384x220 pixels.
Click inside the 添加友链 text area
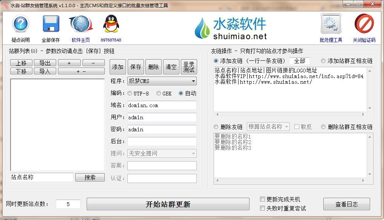point(291,89)
